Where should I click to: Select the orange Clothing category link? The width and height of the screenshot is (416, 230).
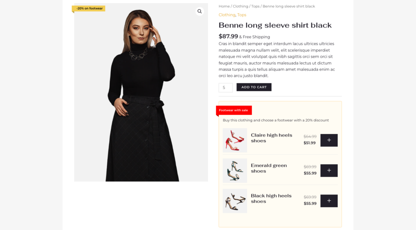(227, 15)
